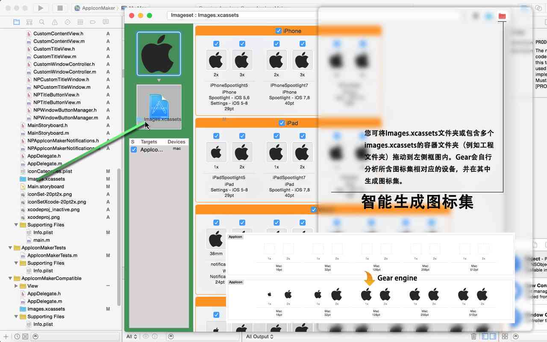
Task: Click the info icon in debug bar
Action: coord(155,336)
